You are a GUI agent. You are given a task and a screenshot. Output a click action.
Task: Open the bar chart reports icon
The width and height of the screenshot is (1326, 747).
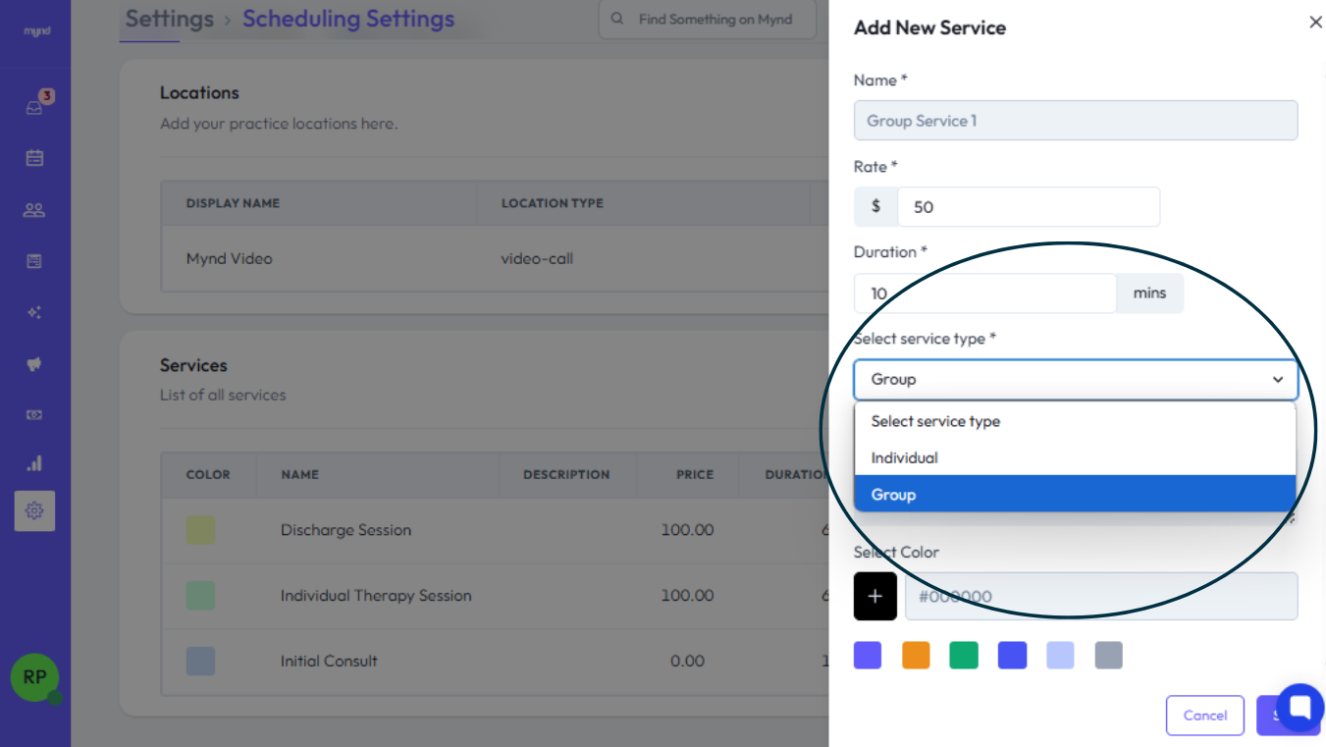point(34,463)
